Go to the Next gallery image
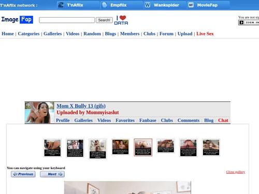The width and height of the screenshot is (259, 194). click(x=52, y=174)
